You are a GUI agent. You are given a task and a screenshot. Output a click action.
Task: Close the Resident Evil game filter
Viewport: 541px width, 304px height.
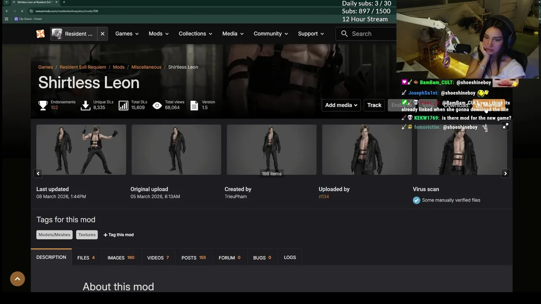tap(102, 34)
